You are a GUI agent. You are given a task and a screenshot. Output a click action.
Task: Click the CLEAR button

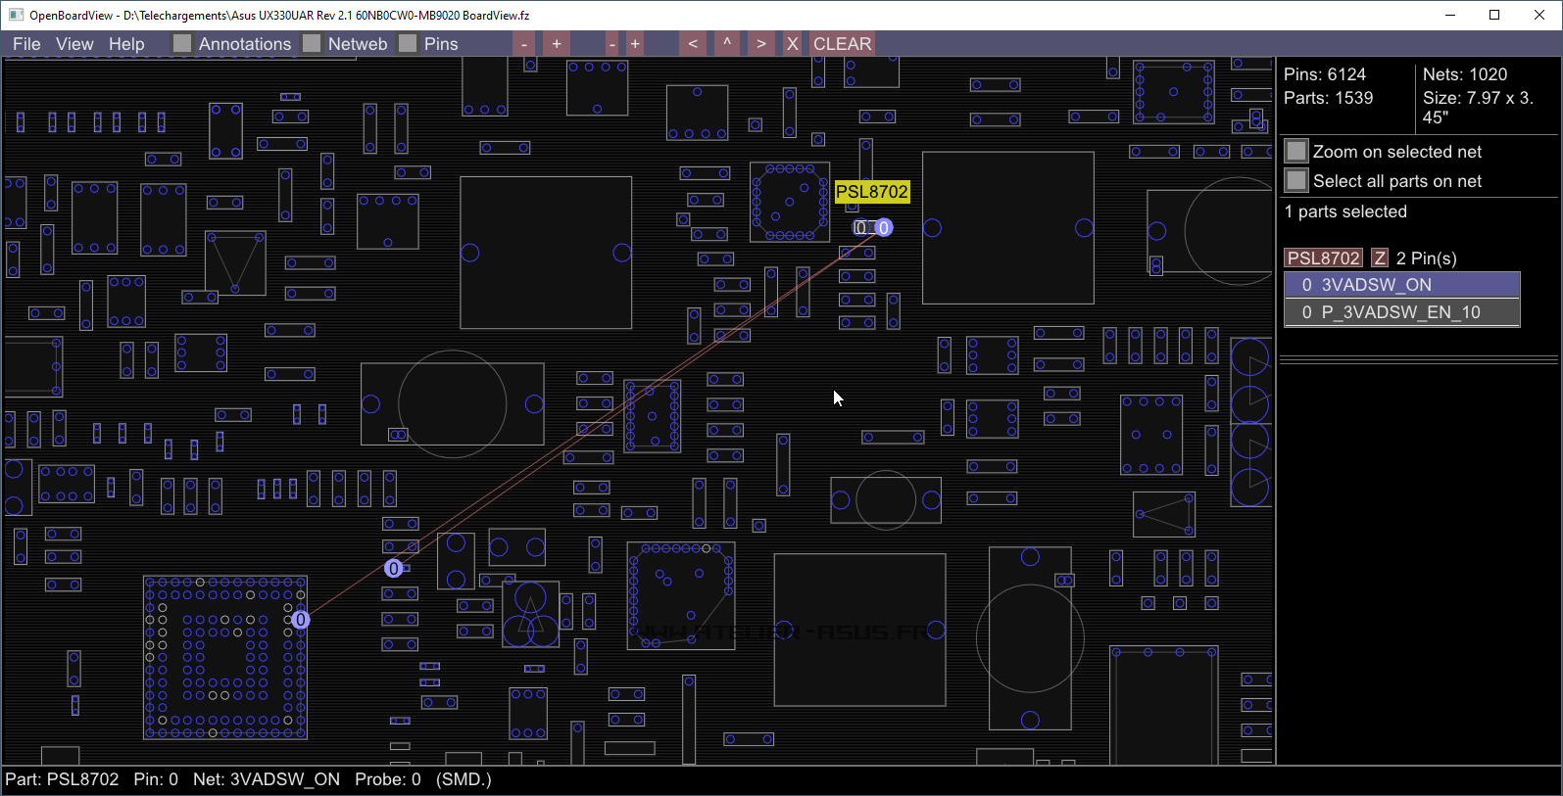point(842,44)
